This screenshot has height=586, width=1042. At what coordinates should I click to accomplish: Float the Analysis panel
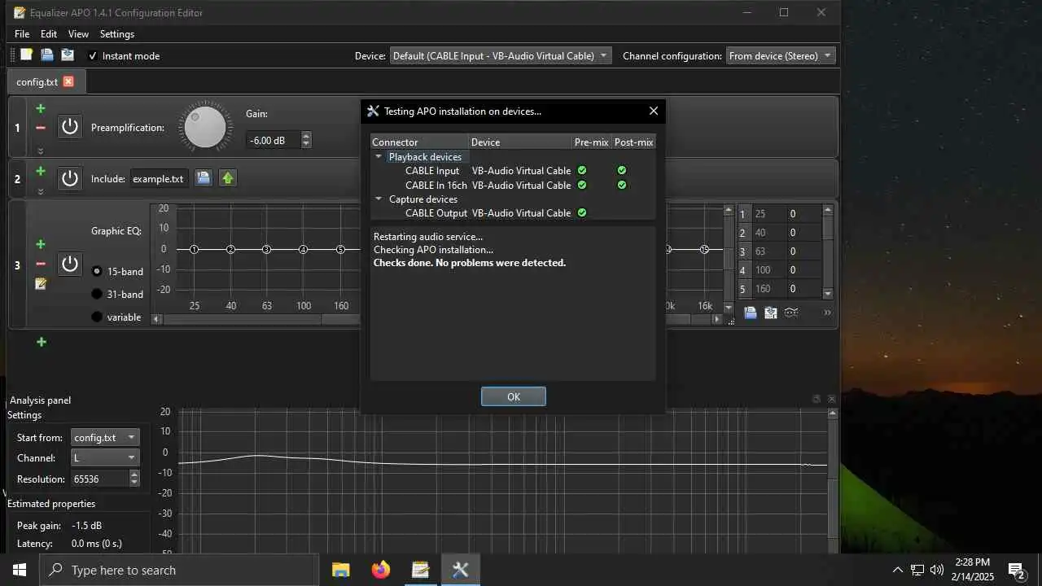(x=817, y=399)
